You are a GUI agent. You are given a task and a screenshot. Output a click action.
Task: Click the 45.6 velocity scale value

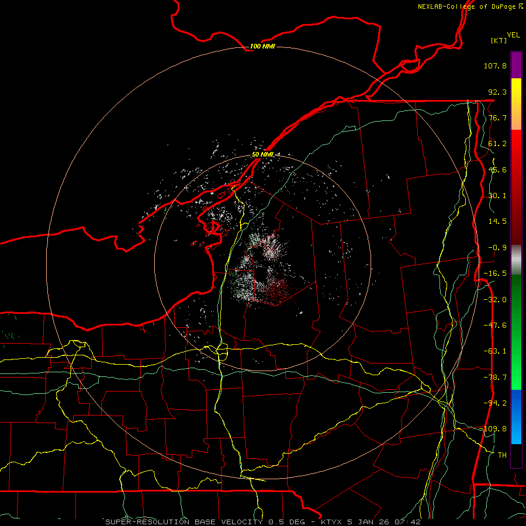click(x=497, y=169)
